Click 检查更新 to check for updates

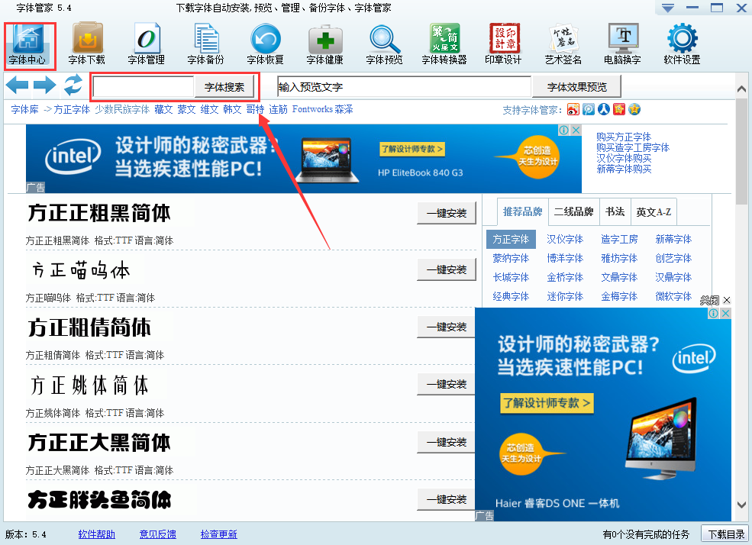(x=218, y=534)
